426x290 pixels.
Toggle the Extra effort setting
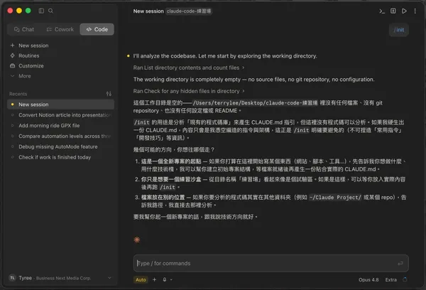[391, 279]
